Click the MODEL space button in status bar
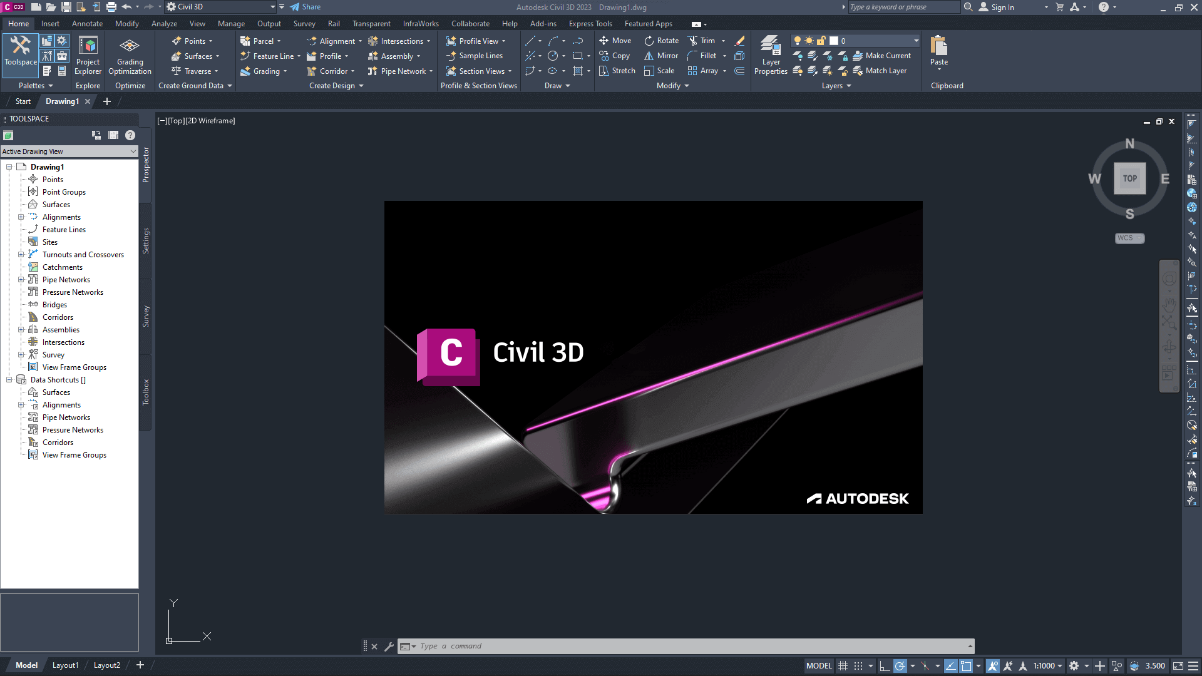1202x676 pixels. pyautogui.click(x=819, y=666)
